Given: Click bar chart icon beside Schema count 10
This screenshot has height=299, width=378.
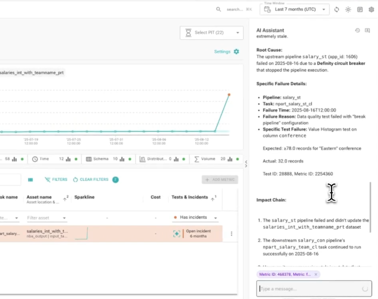Looking at the screenshot, I should (x=122, y=159).
